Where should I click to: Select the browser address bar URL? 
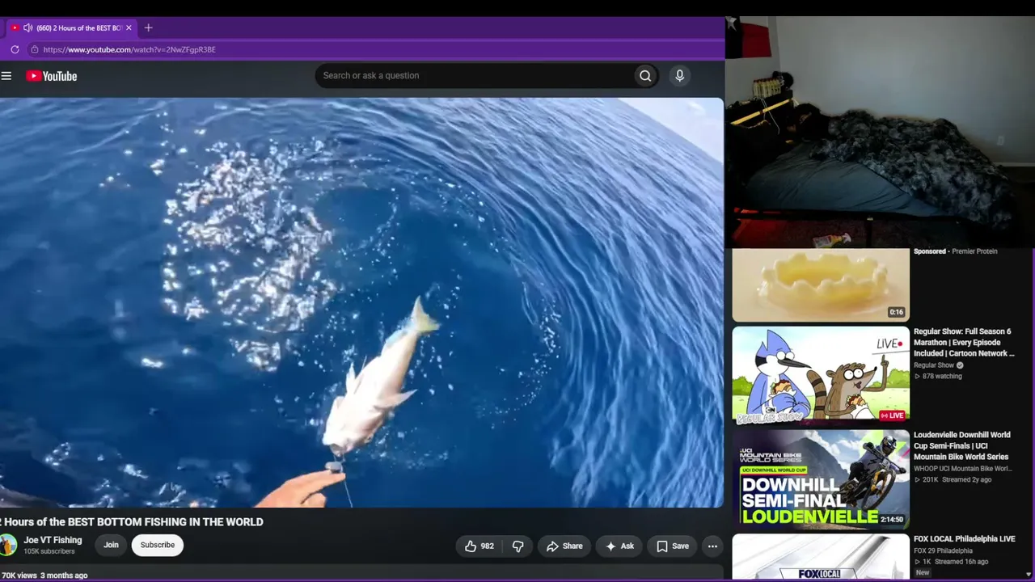point(129,49)
